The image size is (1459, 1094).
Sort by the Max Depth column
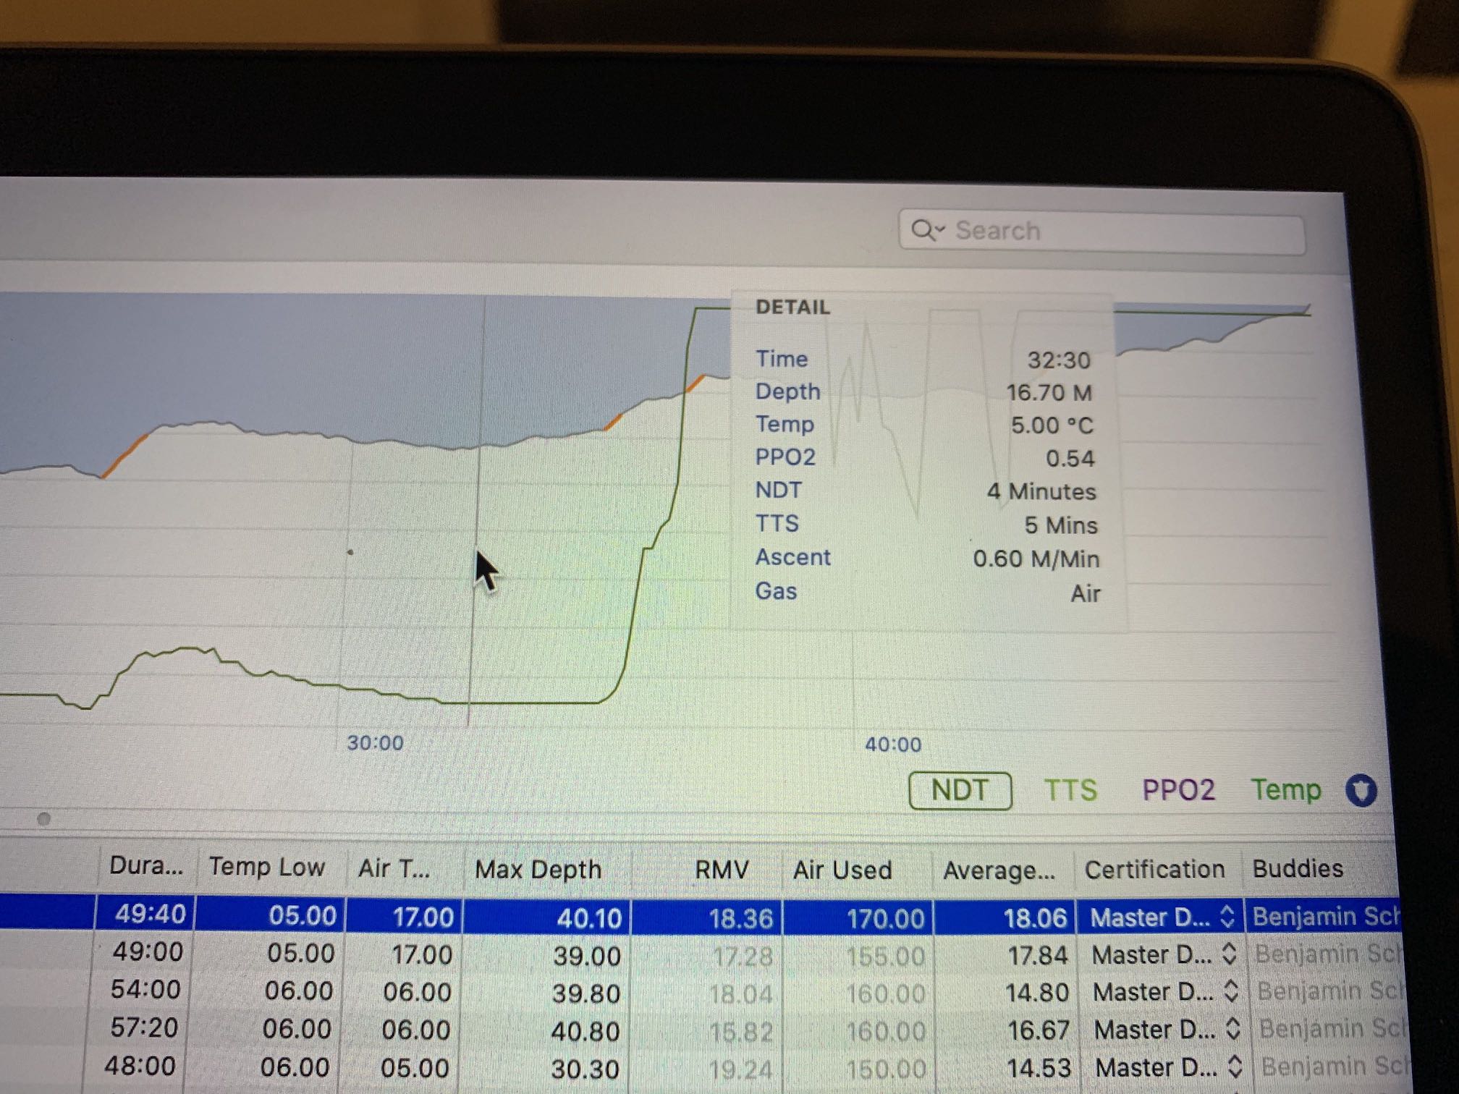coord(538,869)
